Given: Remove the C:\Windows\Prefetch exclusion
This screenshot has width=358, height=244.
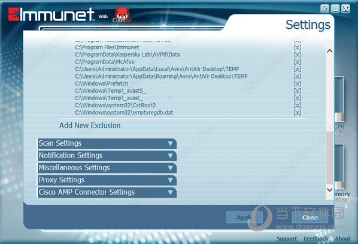Looking at the screenshot, I should (297, 84).
